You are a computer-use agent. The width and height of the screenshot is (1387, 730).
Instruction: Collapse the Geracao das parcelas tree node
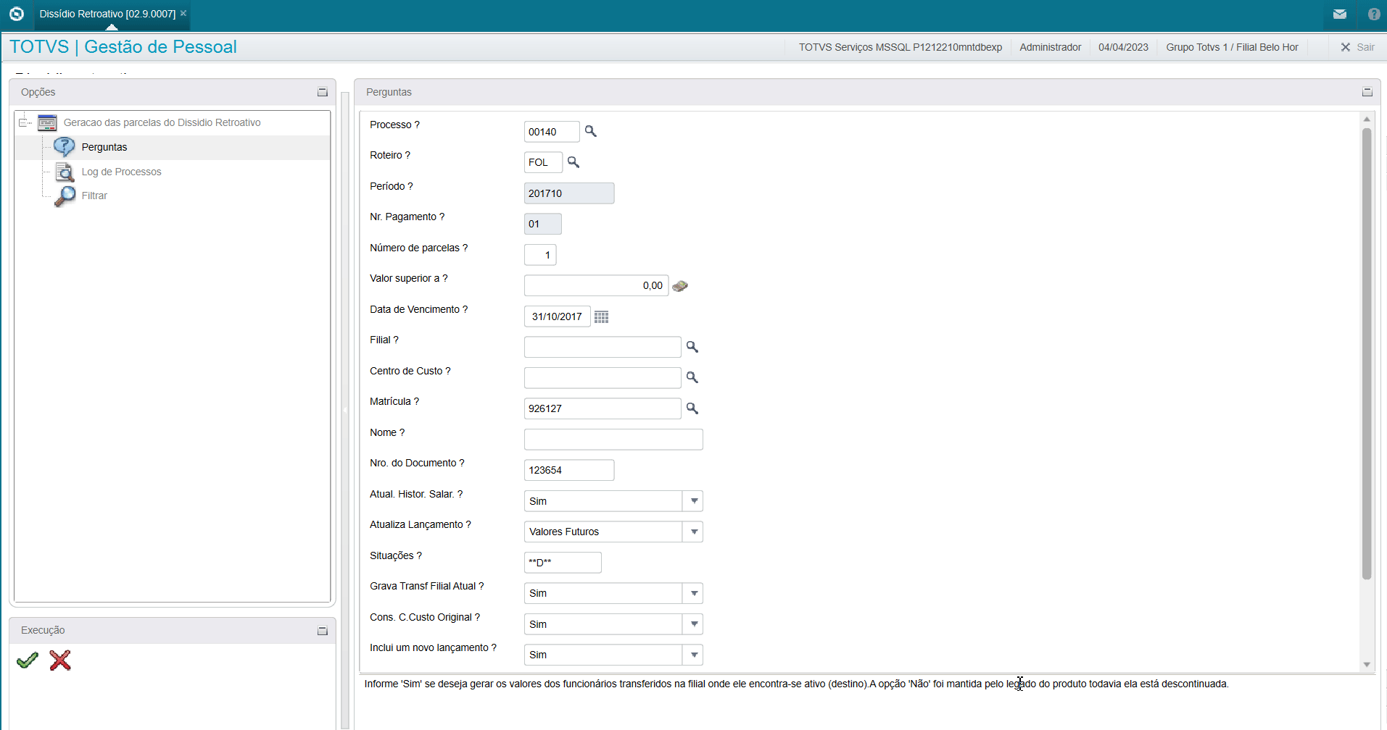click(23, 122)
